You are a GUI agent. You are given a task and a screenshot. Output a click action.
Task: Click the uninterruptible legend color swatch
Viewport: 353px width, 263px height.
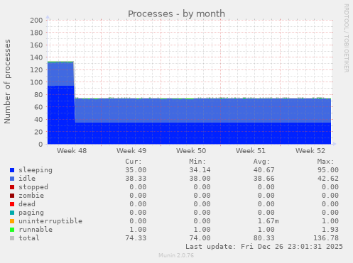(12, 221)
